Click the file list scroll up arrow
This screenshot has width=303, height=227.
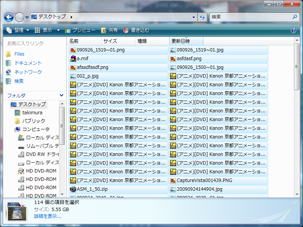coord(297,40)
